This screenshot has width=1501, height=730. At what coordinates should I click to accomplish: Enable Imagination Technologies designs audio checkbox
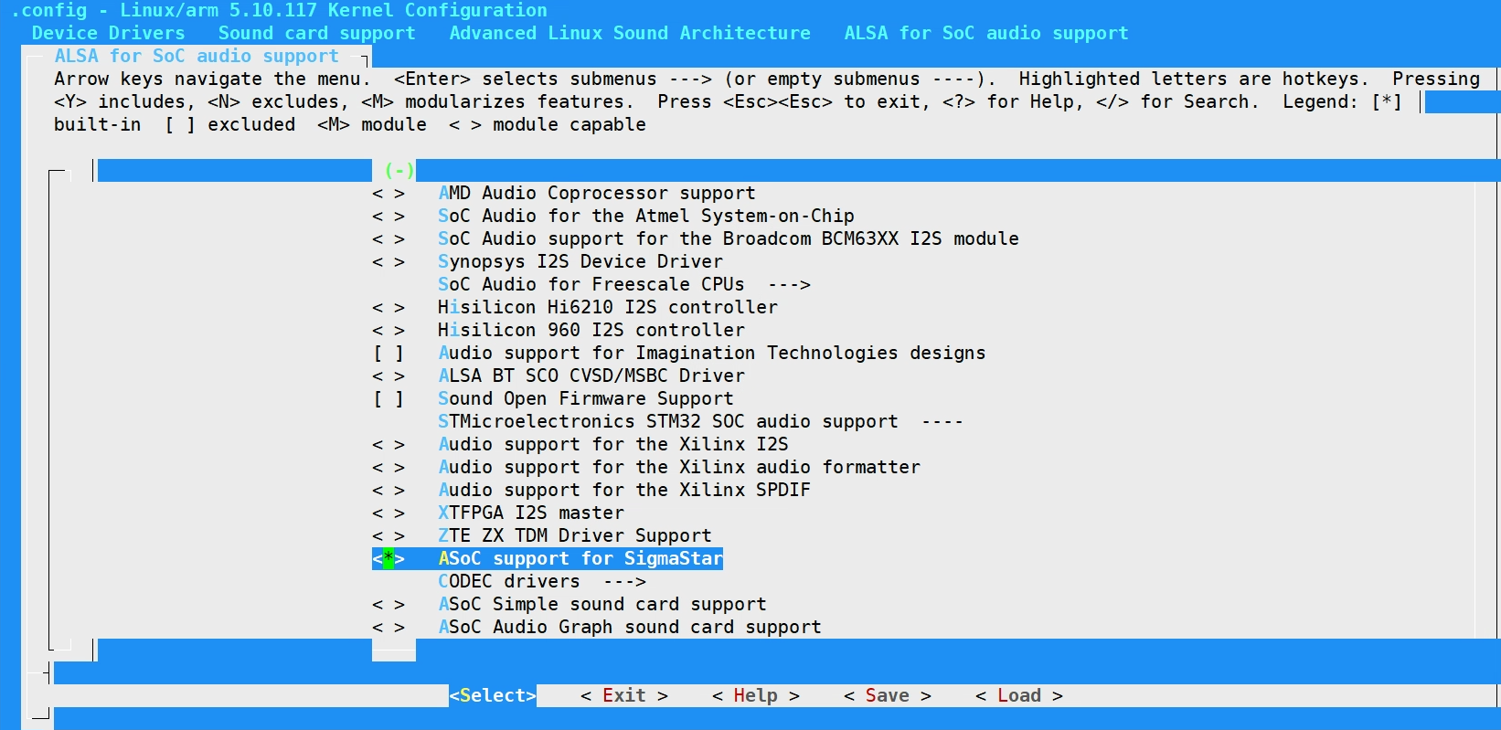(389, 353)
